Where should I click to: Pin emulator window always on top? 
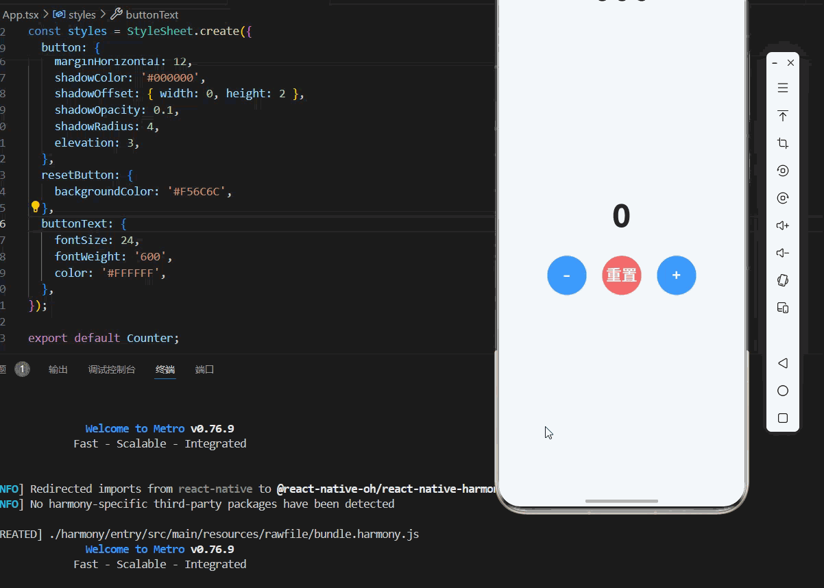[x=783, y=116]
